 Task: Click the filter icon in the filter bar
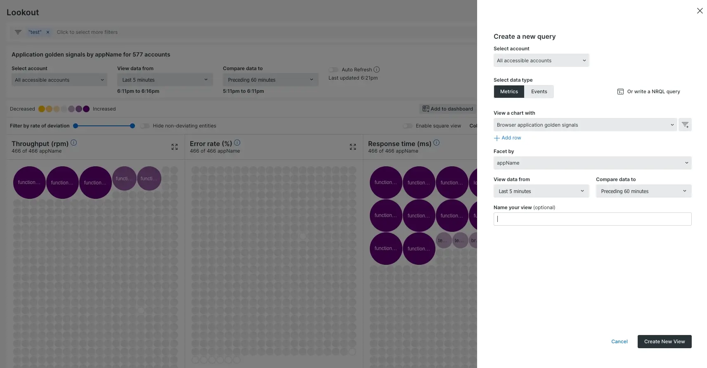(x=18, y=32)
